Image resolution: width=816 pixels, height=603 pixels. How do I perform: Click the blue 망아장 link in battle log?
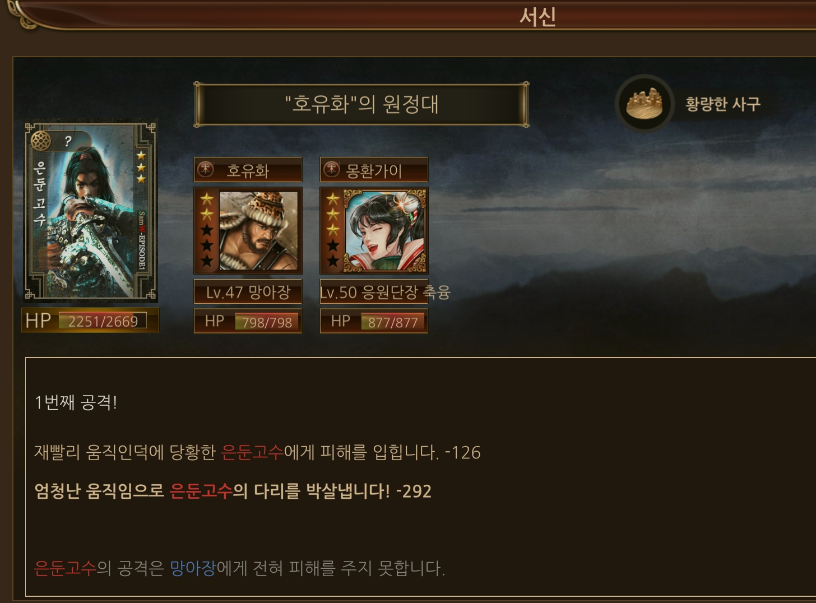(x=193, y=568)
